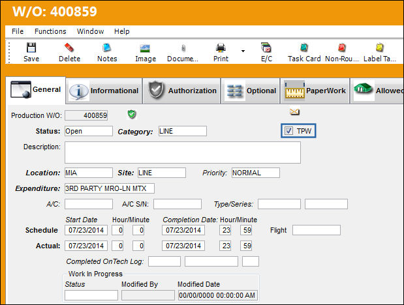Switch to the Informational tab
Viewport: 404px width, 305px height.
(x=104, y=91)
